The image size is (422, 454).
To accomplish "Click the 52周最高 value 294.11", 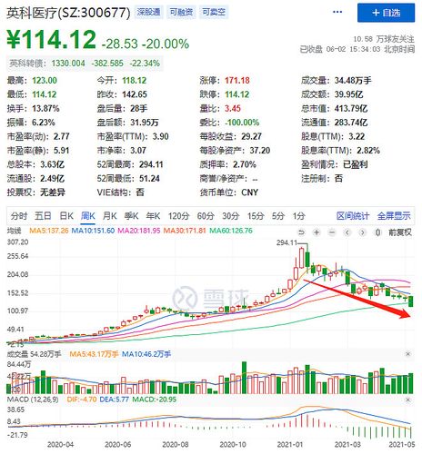I will [151, 164].
